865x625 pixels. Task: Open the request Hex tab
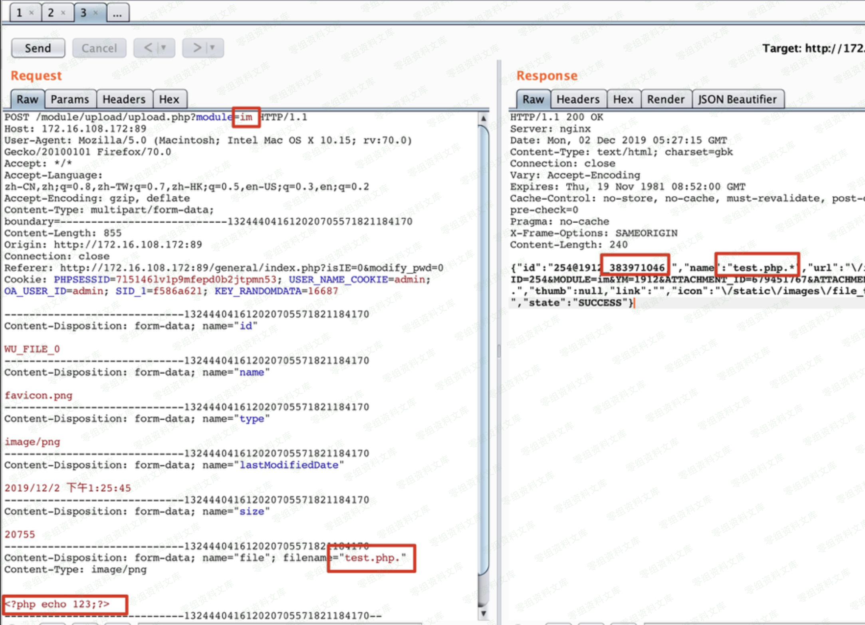[x=169, y=99]
